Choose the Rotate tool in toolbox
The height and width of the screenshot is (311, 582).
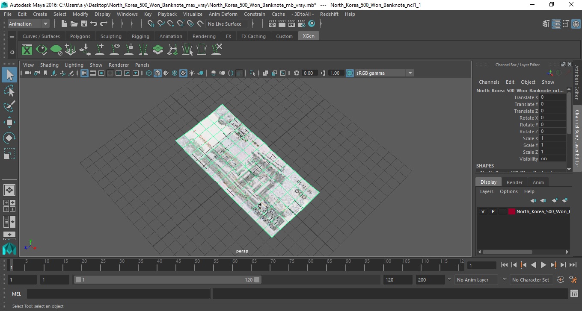(9, 138)
